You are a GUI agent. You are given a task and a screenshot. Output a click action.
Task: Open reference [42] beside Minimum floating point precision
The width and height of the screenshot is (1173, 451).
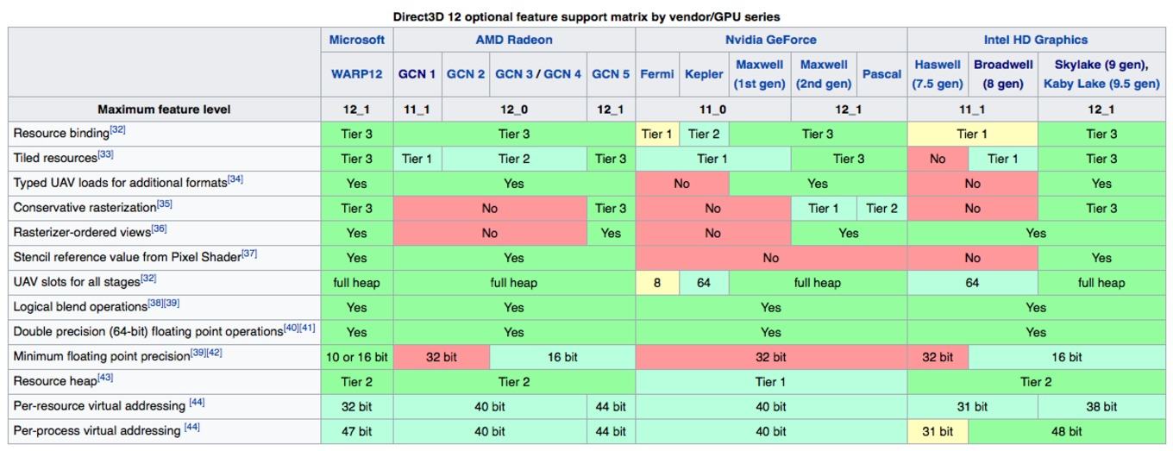pyautogui.click(x=215, y=354)
